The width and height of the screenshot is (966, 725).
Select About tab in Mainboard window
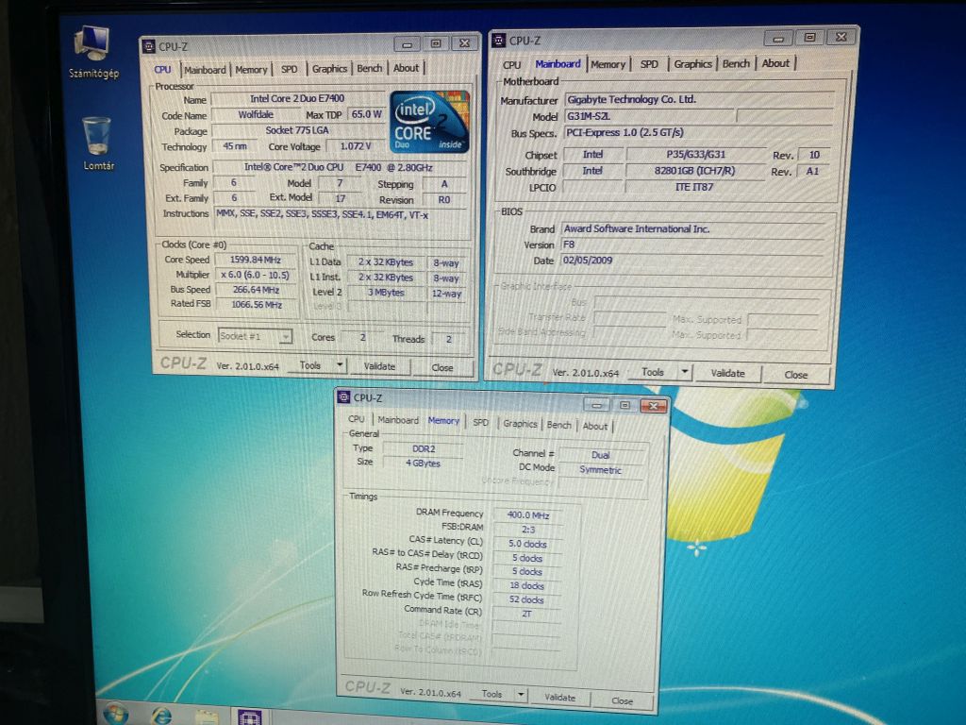click(775, 63)
